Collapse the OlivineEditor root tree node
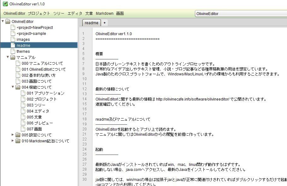This screenshot has width=287, height=186. click(3, 21)
